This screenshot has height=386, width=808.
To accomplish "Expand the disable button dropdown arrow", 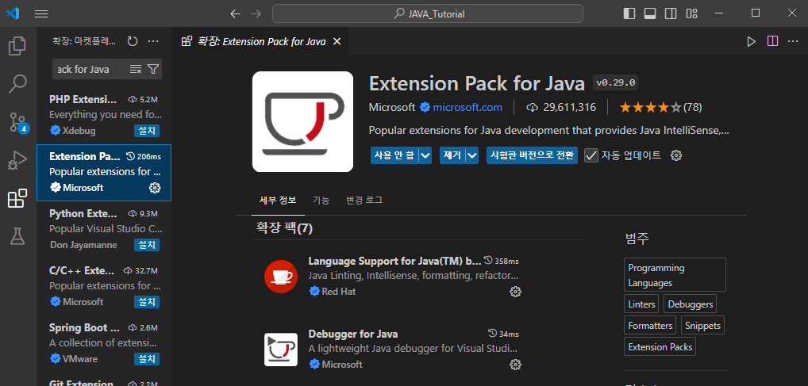I will coord(425,155).
